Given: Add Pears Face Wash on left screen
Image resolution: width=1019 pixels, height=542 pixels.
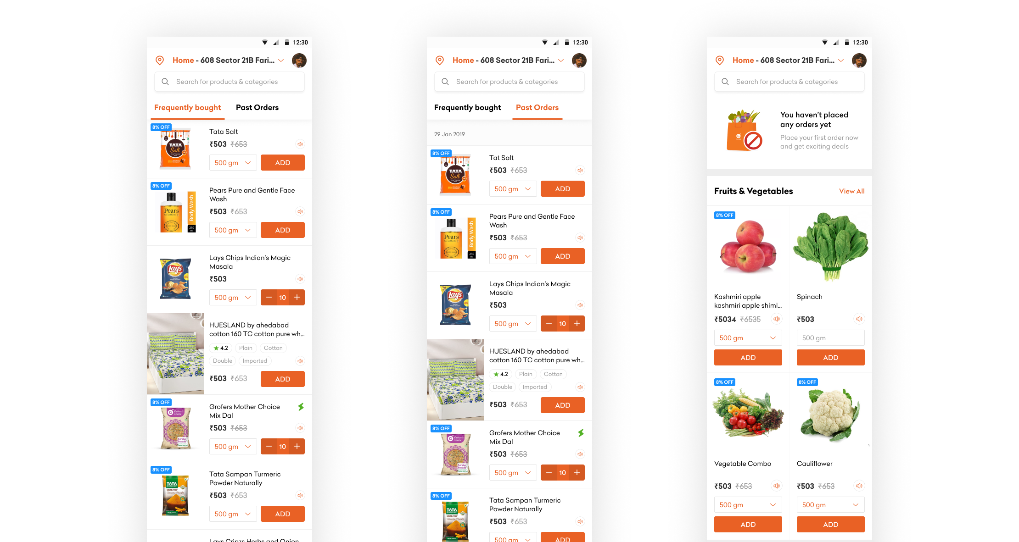Looking at the screenshot, I should pyautogui.click(x=283, y=230).
